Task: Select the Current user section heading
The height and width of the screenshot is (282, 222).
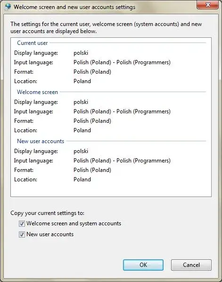Action: (x=33, y=43)
